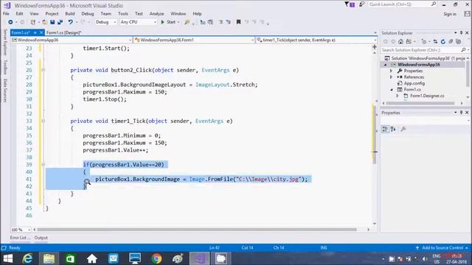Expand the References node
This screenshot has height=265, width=472.
tap(392, 77)
